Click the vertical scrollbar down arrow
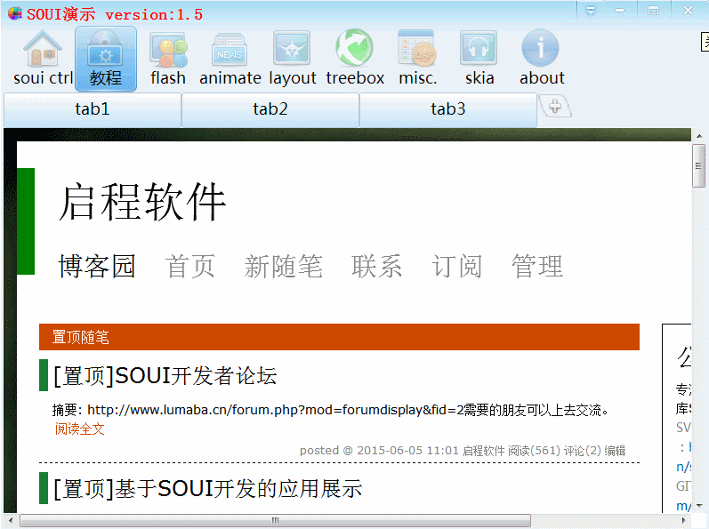 pos(699,506)
